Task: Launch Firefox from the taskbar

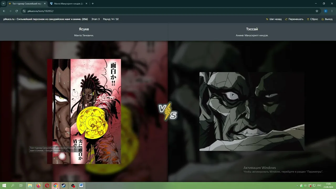Action: (39, 186)
